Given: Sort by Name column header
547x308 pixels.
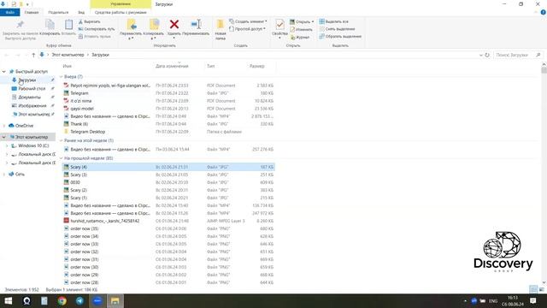Looking at the screenshot, I should (68, 66).
